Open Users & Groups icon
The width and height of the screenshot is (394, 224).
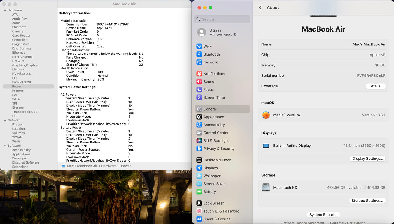pyautogui.click(x=199, y=219)
